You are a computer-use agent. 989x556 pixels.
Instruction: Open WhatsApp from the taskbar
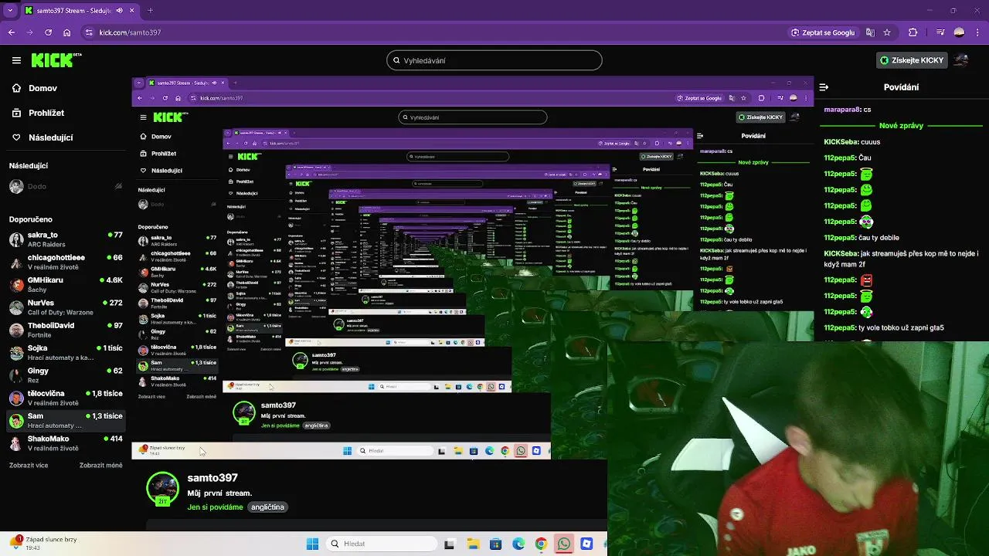click(564, 544)
